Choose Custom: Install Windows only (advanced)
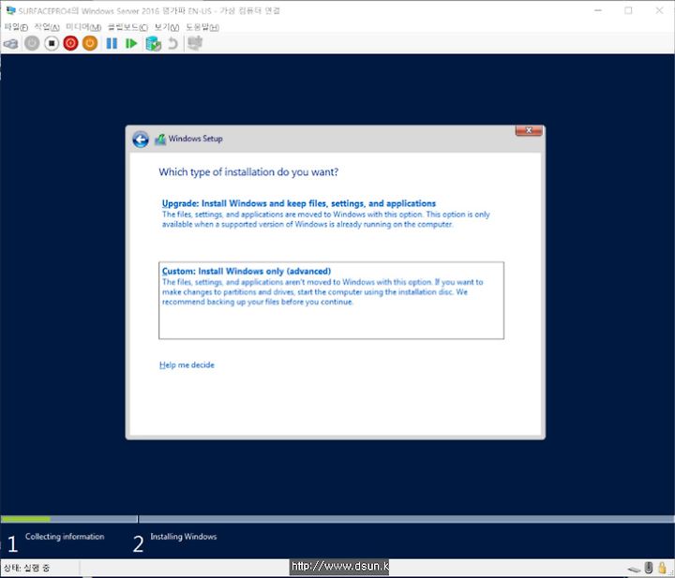 tap(331, 300)
